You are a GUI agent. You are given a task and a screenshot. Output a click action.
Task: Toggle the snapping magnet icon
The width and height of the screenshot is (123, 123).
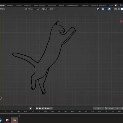tap(43, 9)
